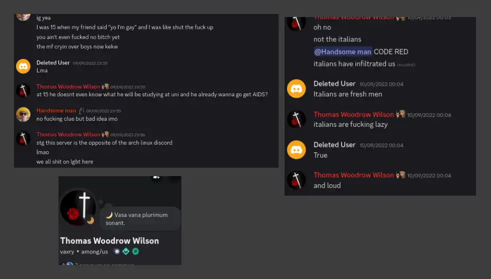
Task: Click the @Handsome man mention
Action: point(342,51)
